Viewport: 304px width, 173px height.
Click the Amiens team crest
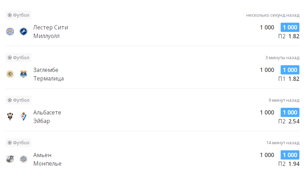(10, 159)
